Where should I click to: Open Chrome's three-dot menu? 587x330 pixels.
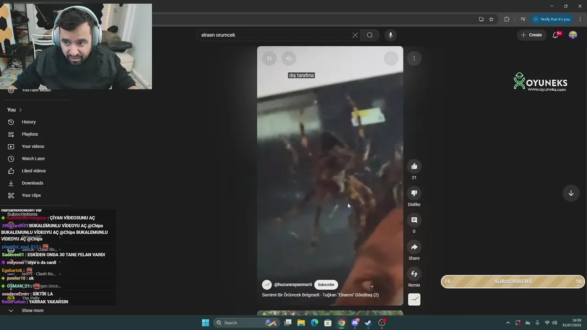580,19
